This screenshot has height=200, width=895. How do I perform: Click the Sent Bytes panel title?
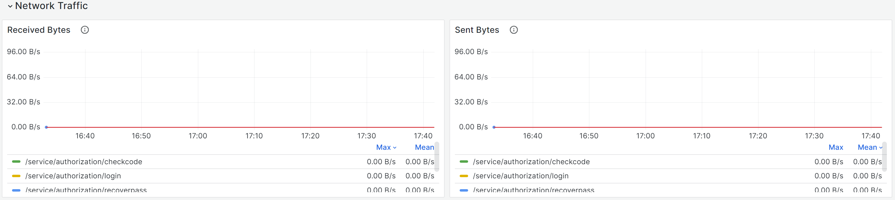[477, 30]
